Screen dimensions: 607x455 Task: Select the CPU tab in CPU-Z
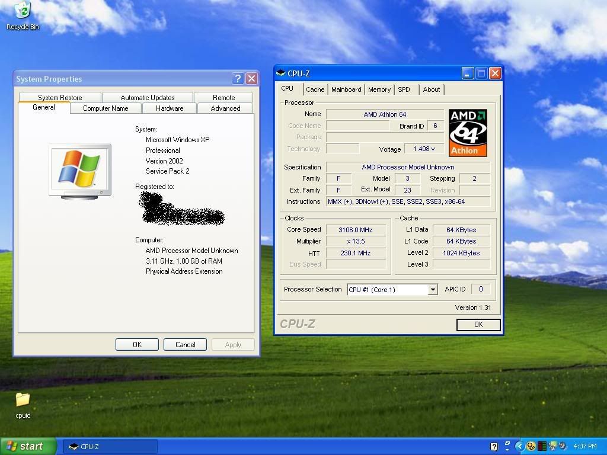click(x=287, y=89)
